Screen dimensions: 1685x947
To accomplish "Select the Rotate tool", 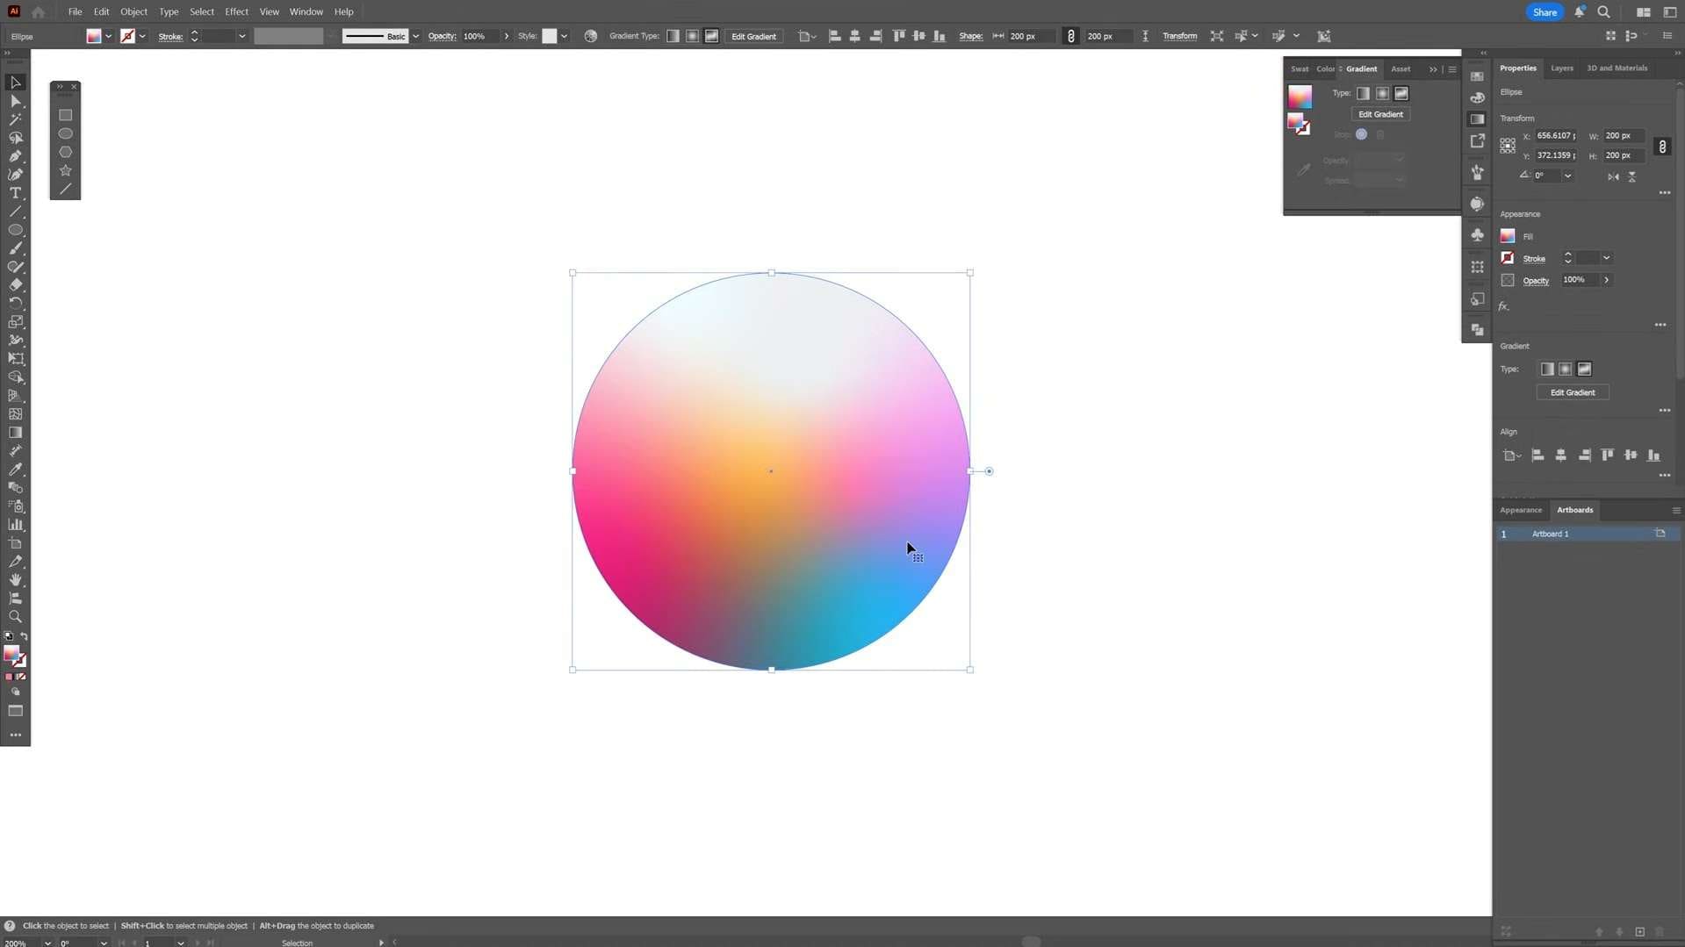I will pos(15,304).
